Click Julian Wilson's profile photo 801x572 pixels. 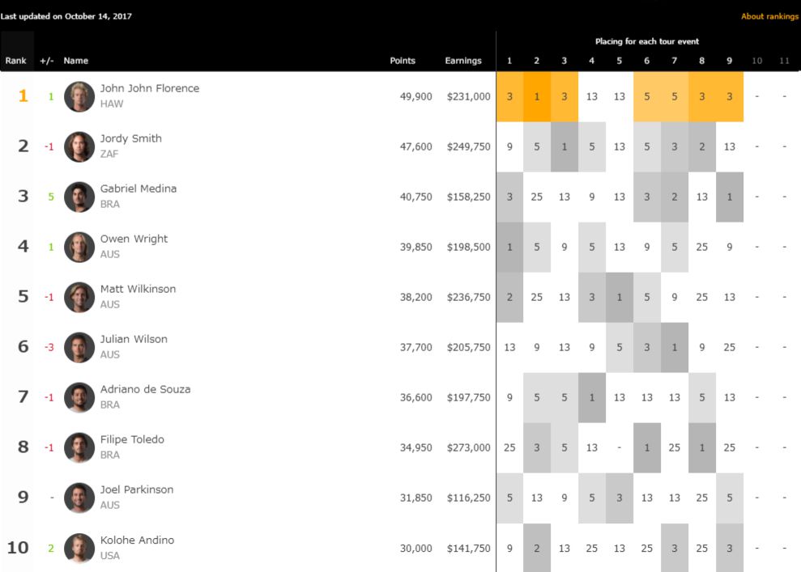click(x=79, y=347)
